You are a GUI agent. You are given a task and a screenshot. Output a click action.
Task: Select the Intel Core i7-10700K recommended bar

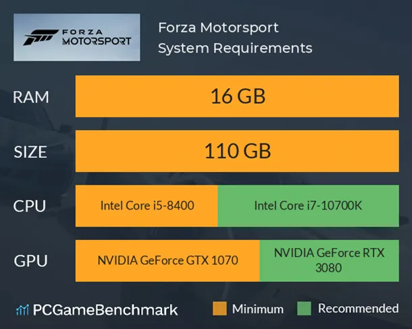pyautogui.click(x=308, y=206)
